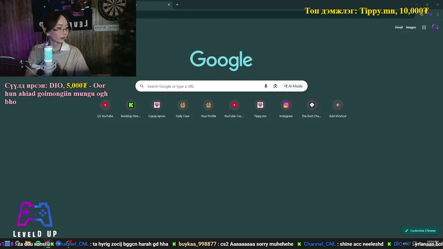Click Customise Chrome button
Image resolution: width=443 pixels, height=249 pixels.
point(421,231)
